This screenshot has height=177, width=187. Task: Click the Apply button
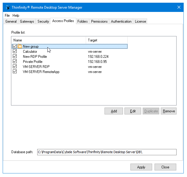click(141, 167)
